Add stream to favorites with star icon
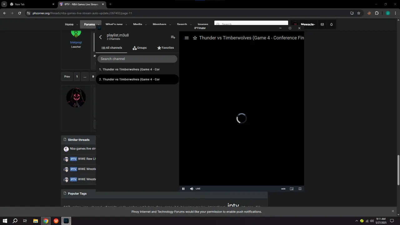This screenshot has width=400, height=225. (x=195, y=38)
